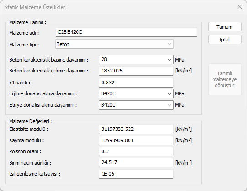This screenshot has height=191, width=247.
Task: Expand the Etriye donatısı akma dayanımı dropdown
Action: click(136, 105)
